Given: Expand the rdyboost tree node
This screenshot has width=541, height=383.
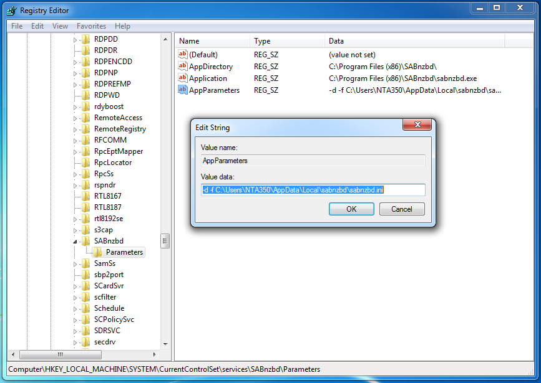Looking at the screenshot, I should [x=75, y=107].
